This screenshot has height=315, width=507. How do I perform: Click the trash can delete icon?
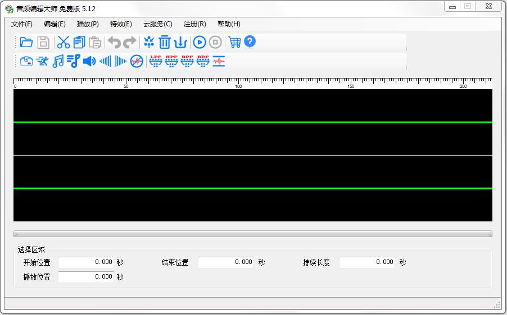tap(165, 42)
